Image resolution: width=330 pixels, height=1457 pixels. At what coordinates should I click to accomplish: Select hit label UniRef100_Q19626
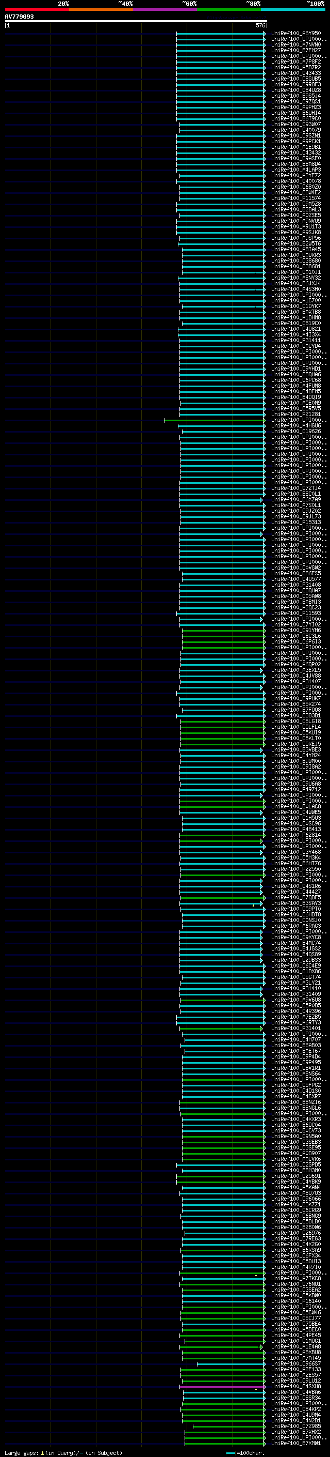[296, 431]
